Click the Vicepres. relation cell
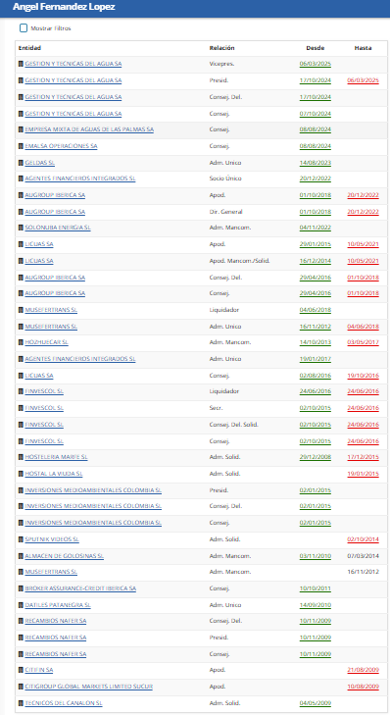 tap(221, 64)
